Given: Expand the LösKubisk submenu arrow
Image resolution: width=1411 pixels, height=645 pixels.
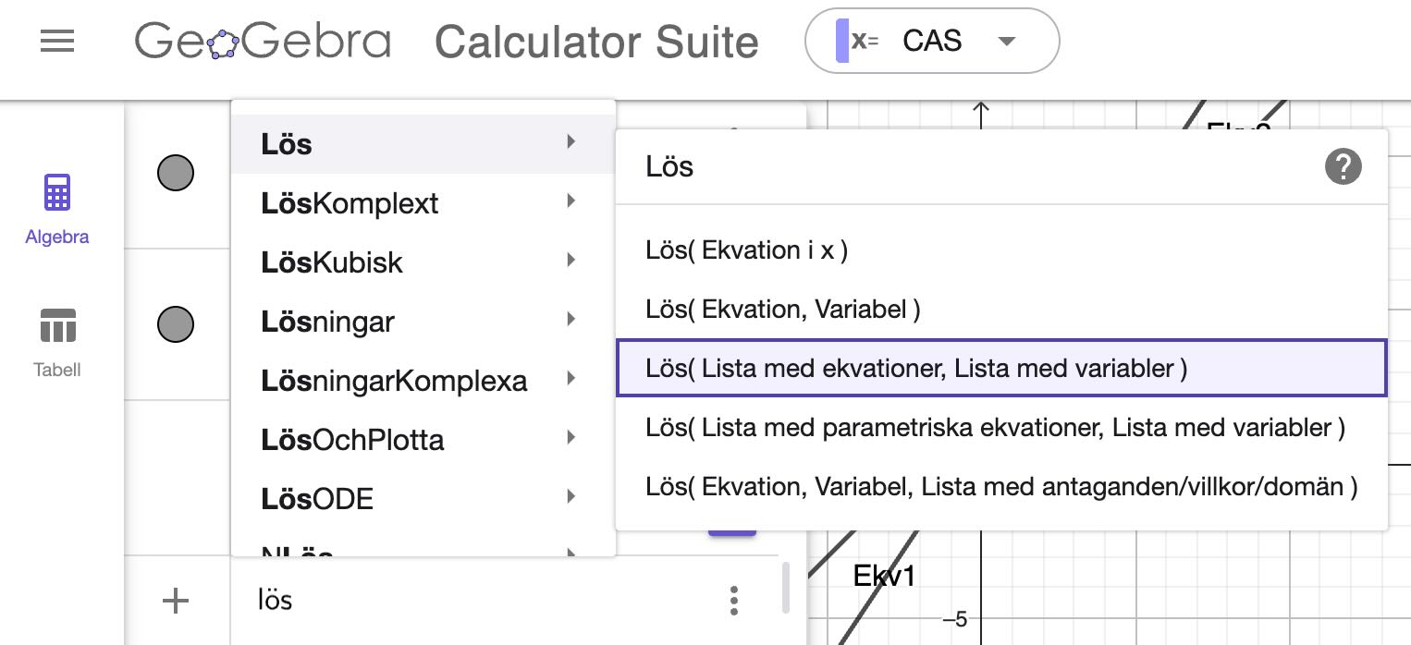Looking at the screenshot, I should (x=571, y=262).
